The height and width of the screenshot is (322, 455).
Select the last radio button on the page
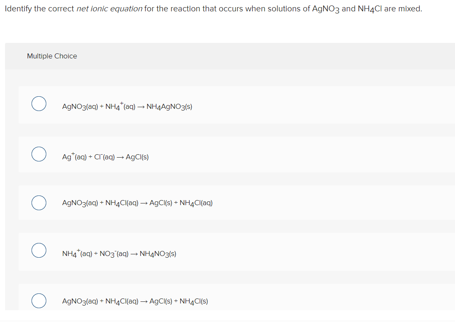tap(39, 301)
